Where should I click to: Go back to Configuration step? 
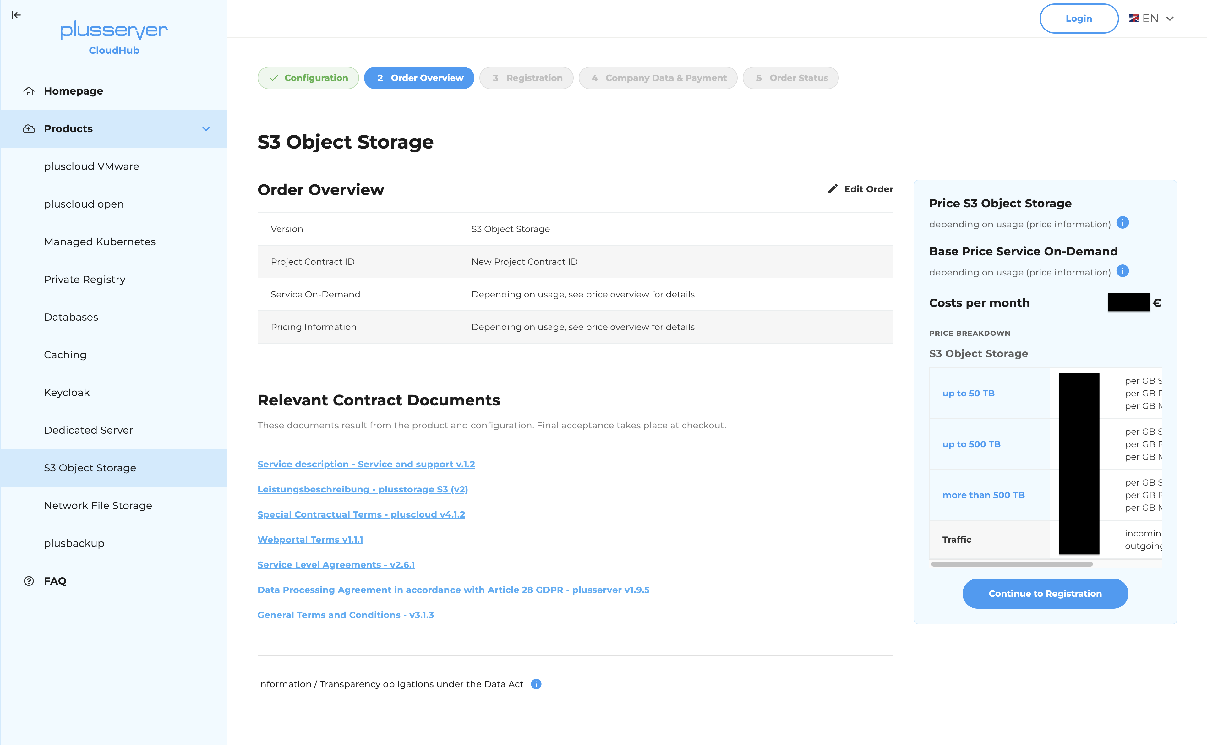click(308, 78)
